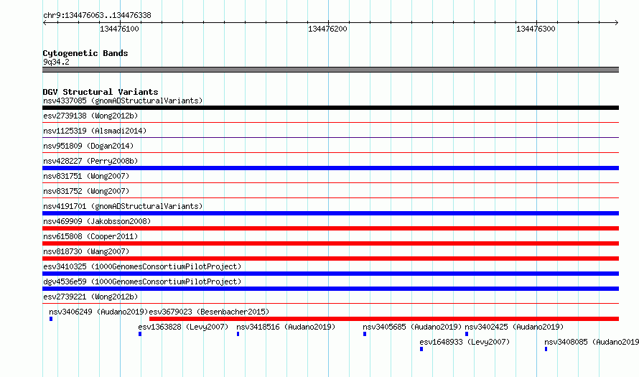The image size is (639, 377).
Task: Select the red nsv469909 variant bar
Action: click(x=330, y=228)
